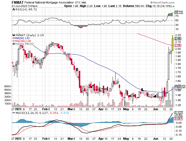
Task: Click the red oversold RSI shaded area
Action: tap(81, 27)
